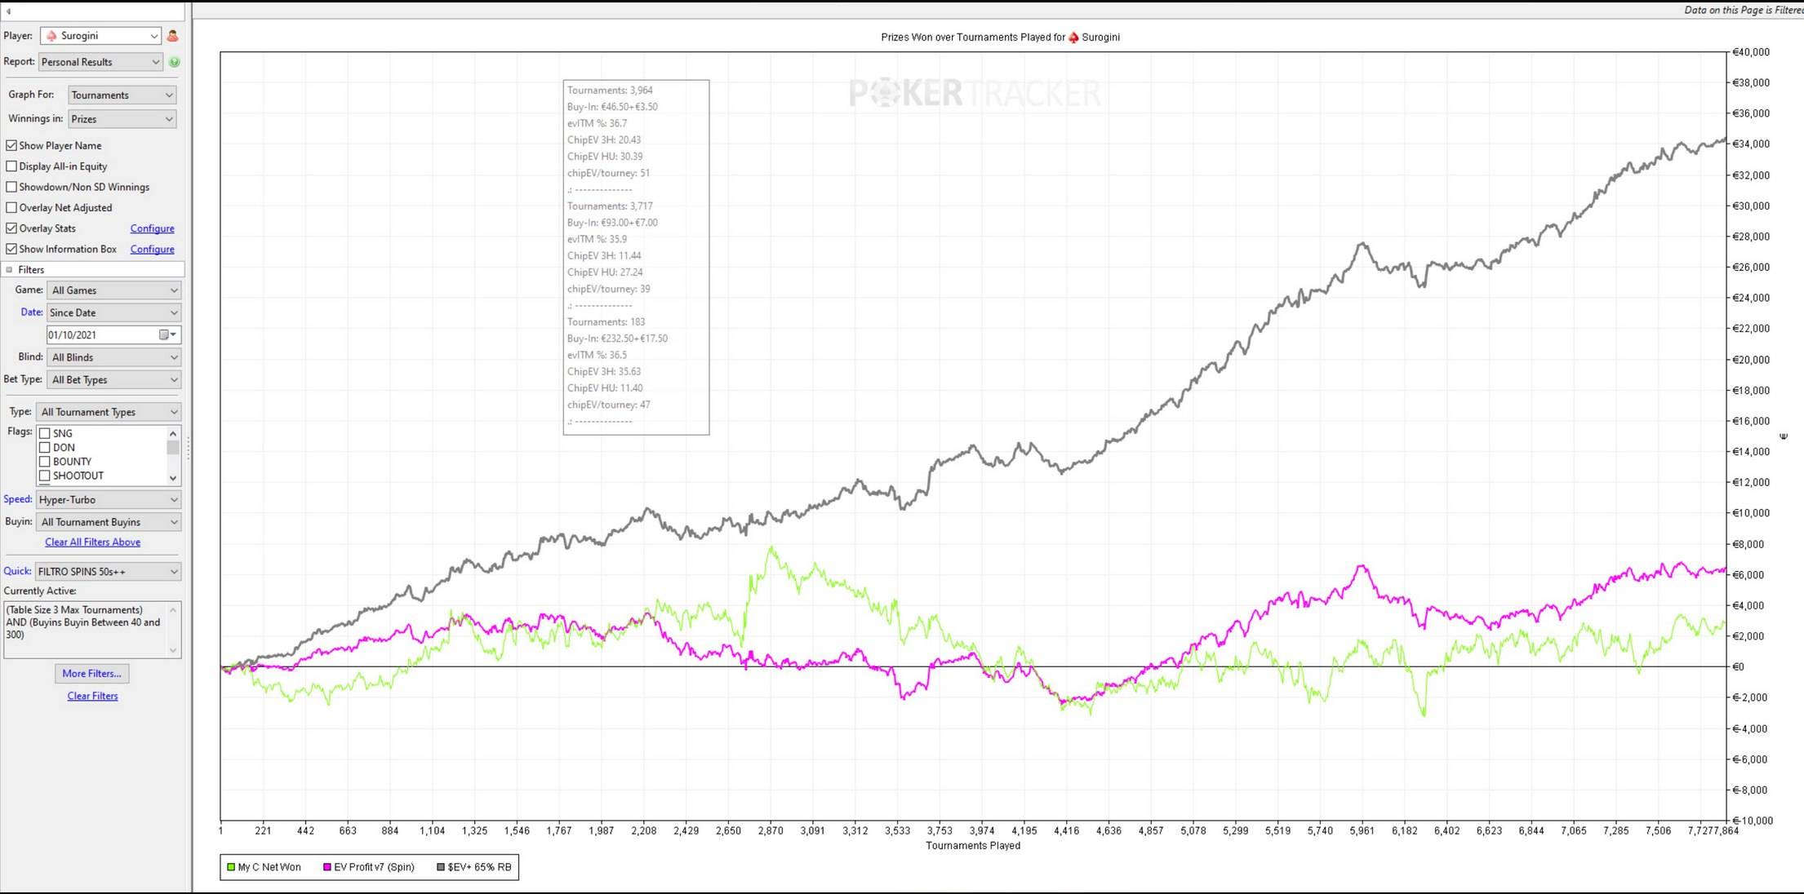Screen dimensions: 1804x894
Task: Click Configure link for Information Box
Action: [153, 250]
